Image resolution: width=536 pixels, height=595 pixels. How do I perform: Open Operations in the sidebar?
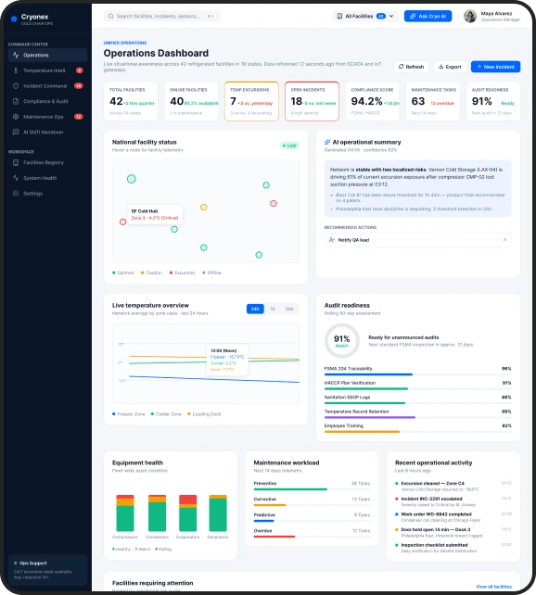pos(47,55)
